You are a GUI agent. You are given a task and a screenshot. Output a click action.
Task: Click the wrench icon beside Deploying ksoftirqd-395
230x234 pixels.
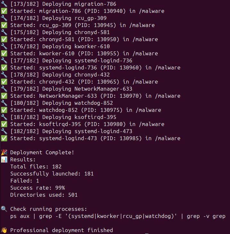click(4, 117)
